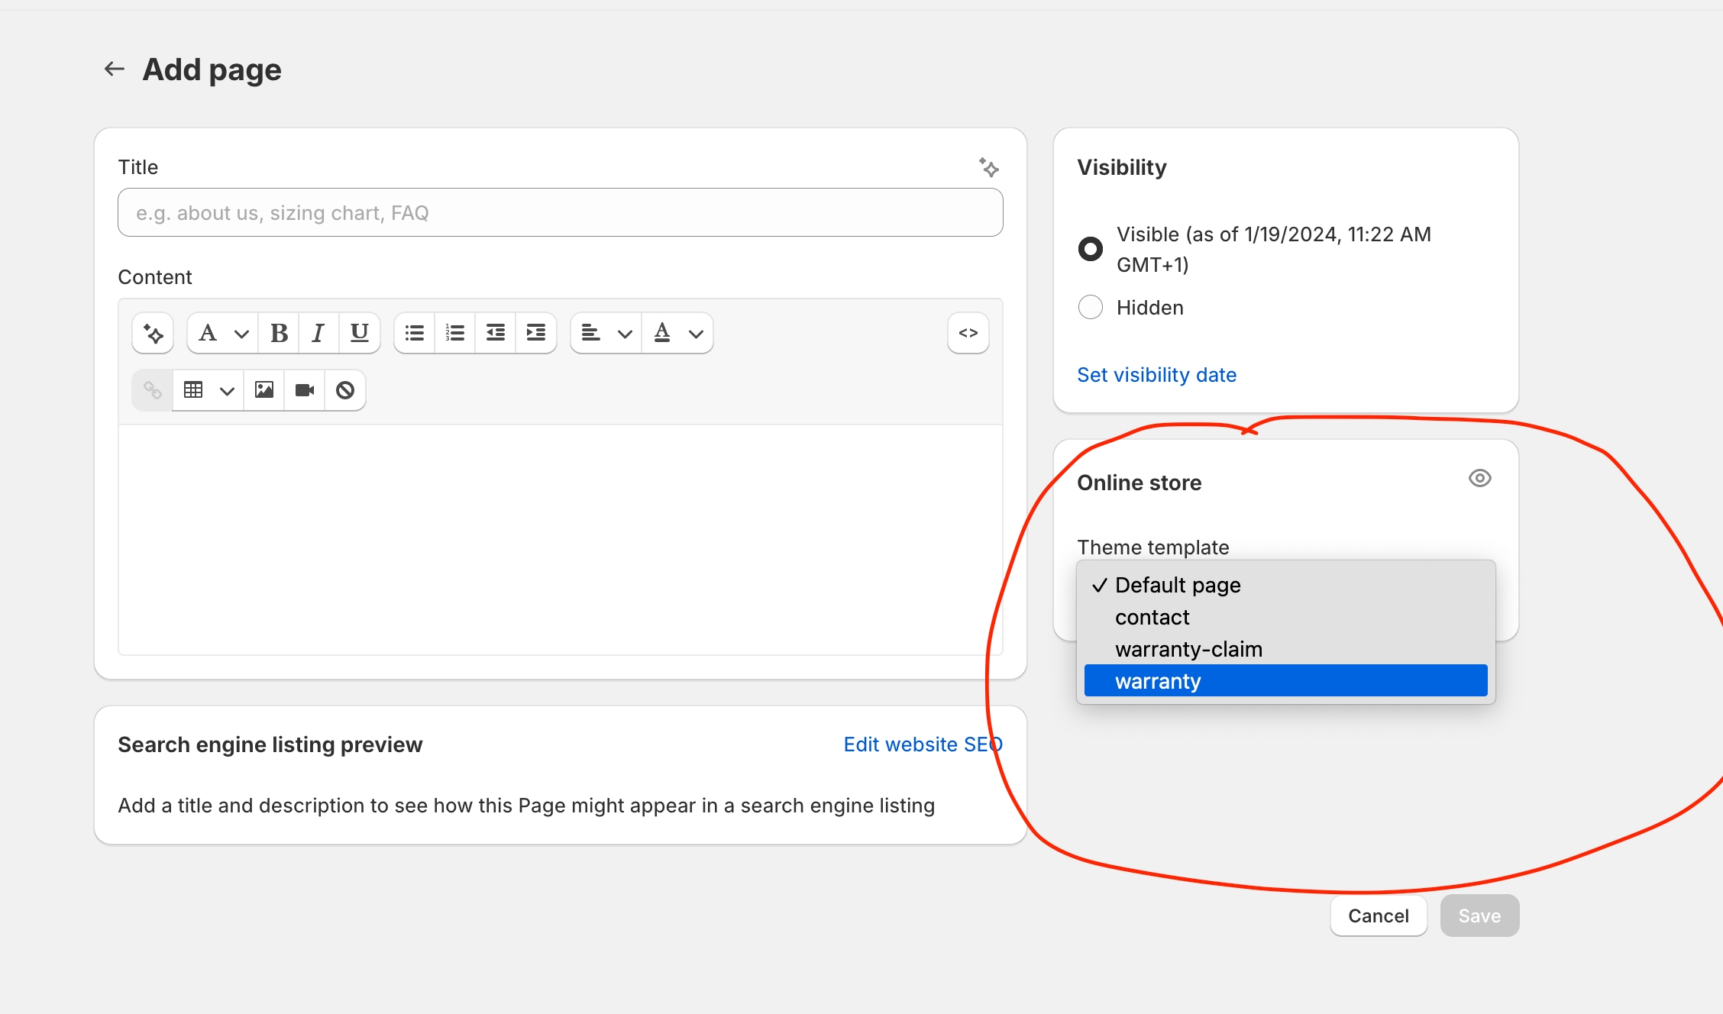Select the contact theme template
This screenshot has width=1723, height=1014.
pos(1152,617)
